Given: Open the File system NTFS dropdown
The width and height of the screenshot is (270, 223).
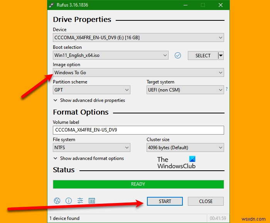Looking at the screenshot, I should (x=91, y=148).
